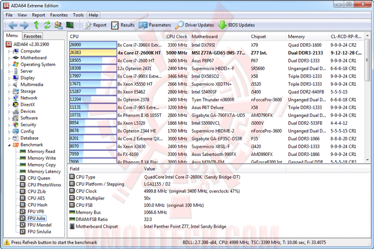374x249 pixels.
Task: Go up one level with the green up arrow
Action: 36,25
